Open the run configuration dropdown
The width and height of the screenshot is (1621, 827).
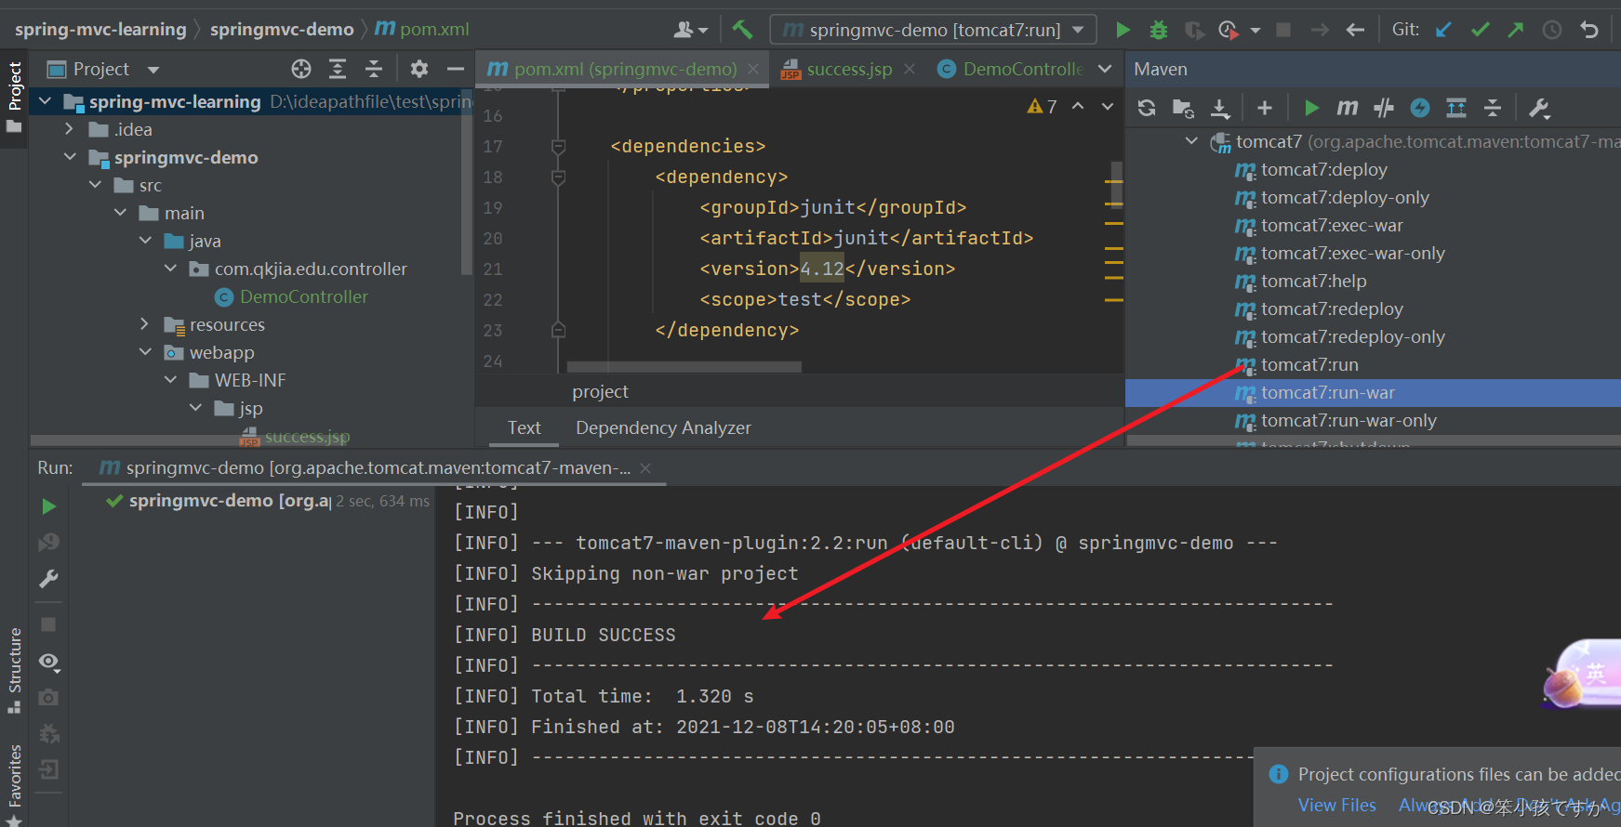click(933, 30)
